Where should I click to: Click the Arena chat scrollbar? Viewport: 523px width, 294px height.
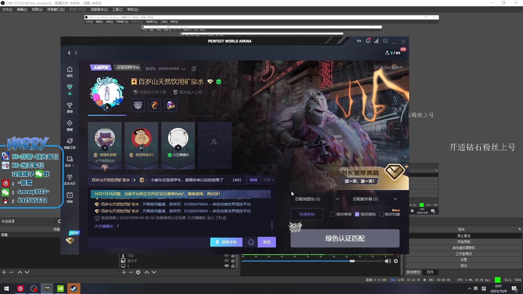tap(272, 225)
